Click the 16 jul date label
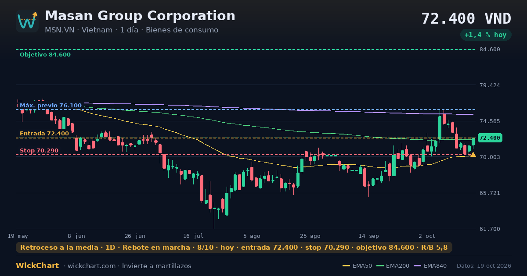Screen dimensions: 527x276 click(193, 236)
